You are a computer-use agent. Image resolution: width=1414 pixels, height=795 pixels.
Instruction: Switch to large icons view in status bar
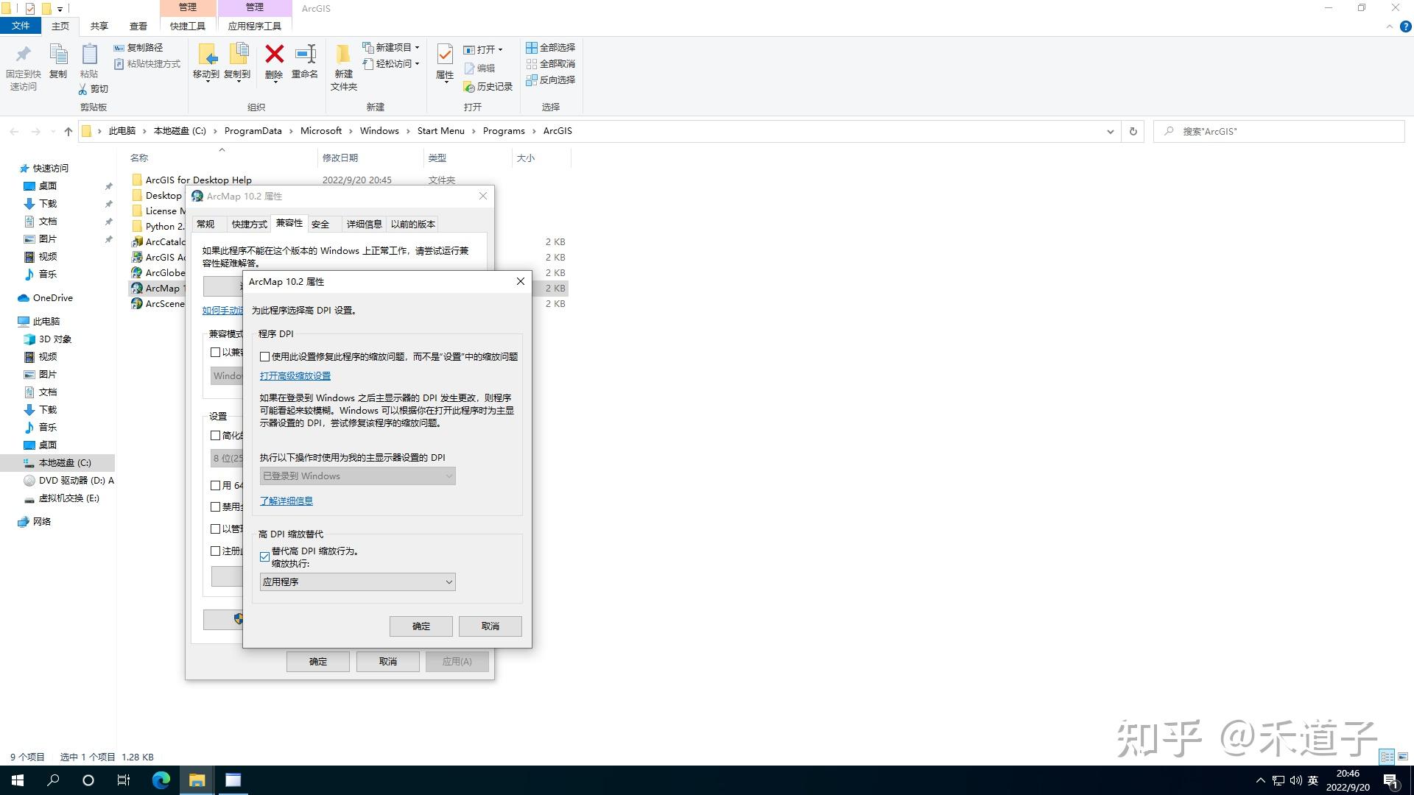point(1403,757)
